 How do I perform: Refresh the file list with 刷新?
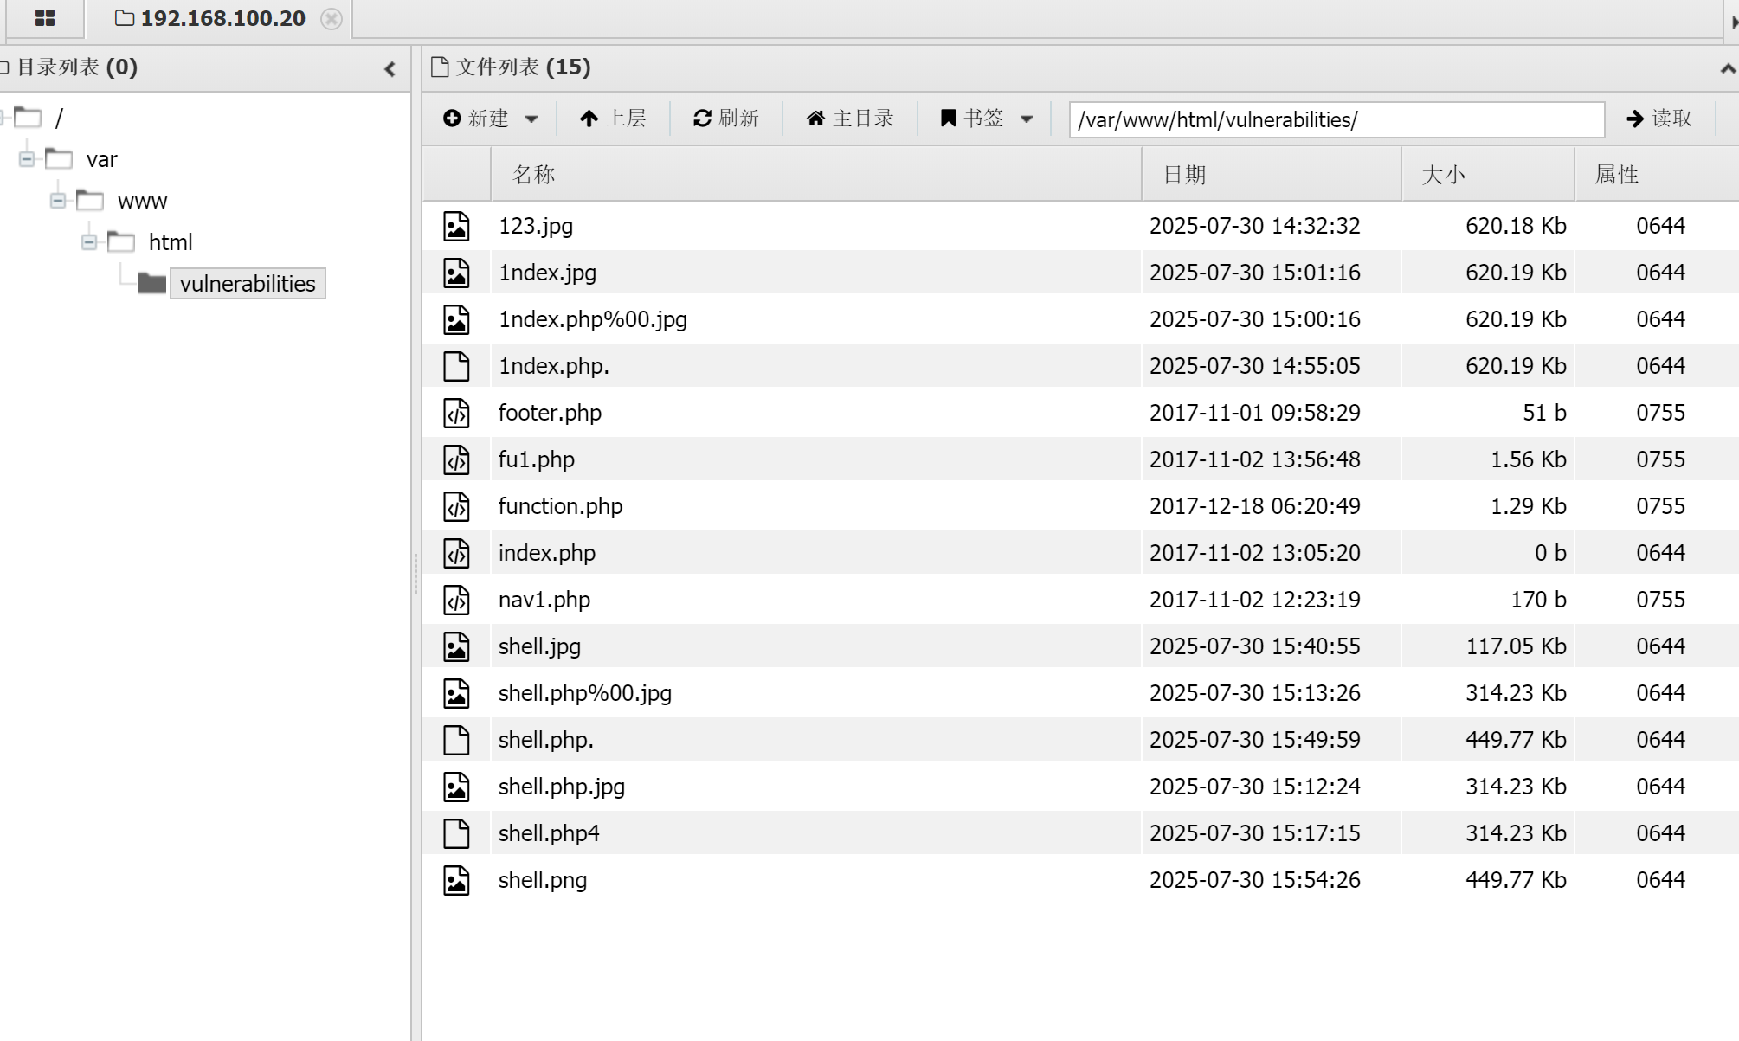point(725,119)
